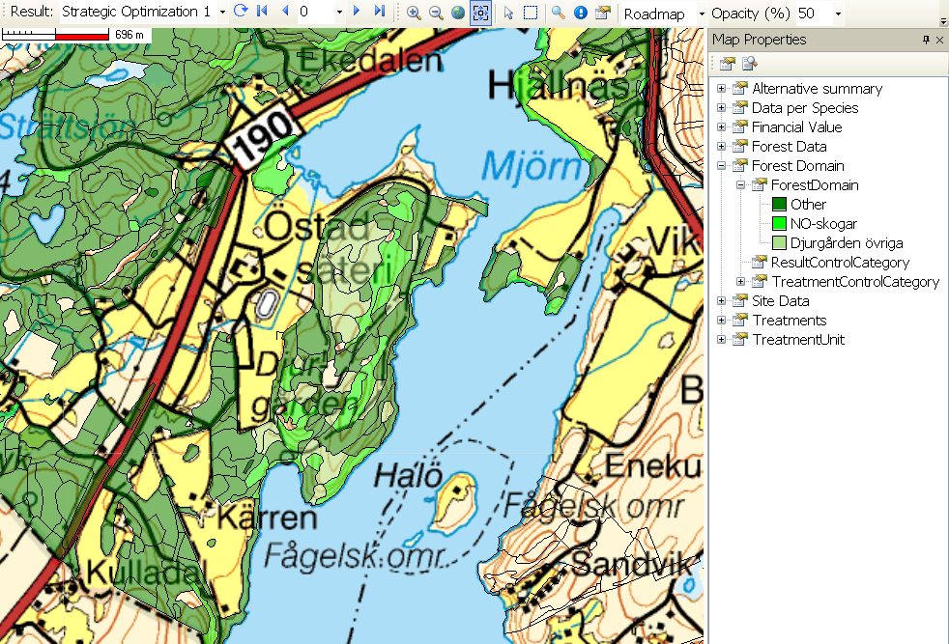Viewport: 949px width, 644px height.
Task: Collapse the ForestDomain sub-node
Action: pyautogui.click(x=741, y=185)
